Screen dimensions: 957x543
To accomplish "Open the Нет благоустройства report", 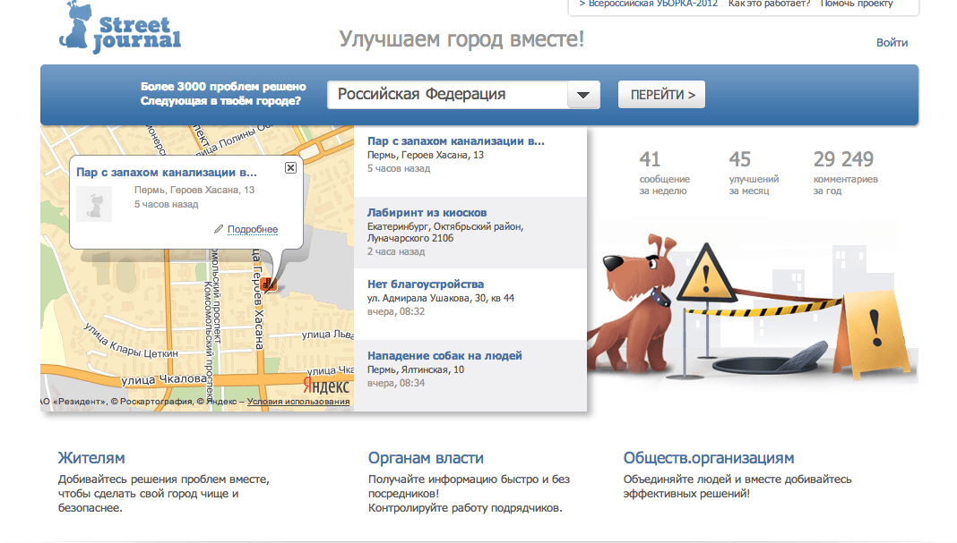I will (425, 284).
